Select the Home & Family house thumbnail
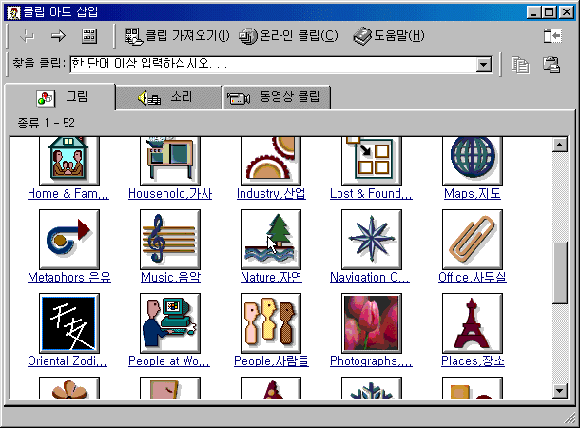The height and width of the screenshot is (428, 580). 69,161
